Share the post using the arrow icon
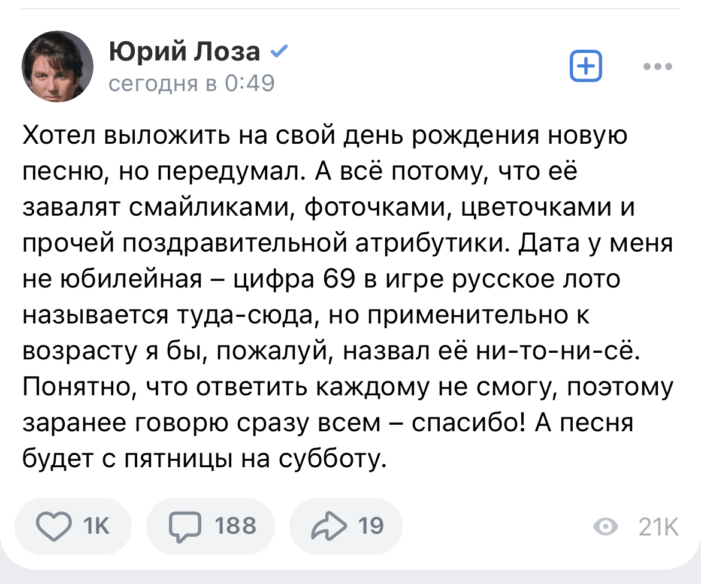Viewport: 701px width, 584px height. [x=328, y=525]
